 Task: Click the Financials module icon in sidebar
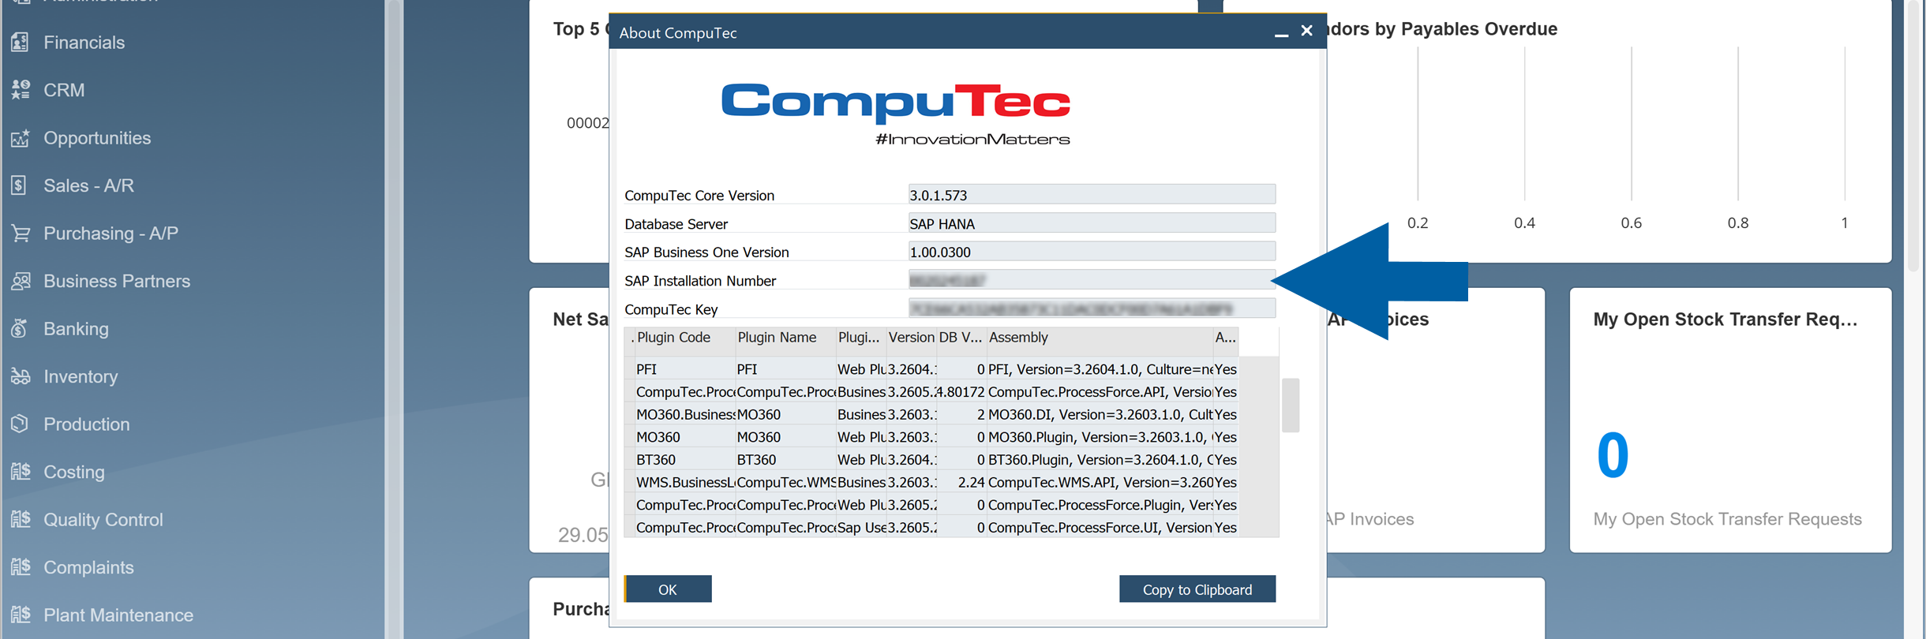pyautogui.click(x=21, y=43)
